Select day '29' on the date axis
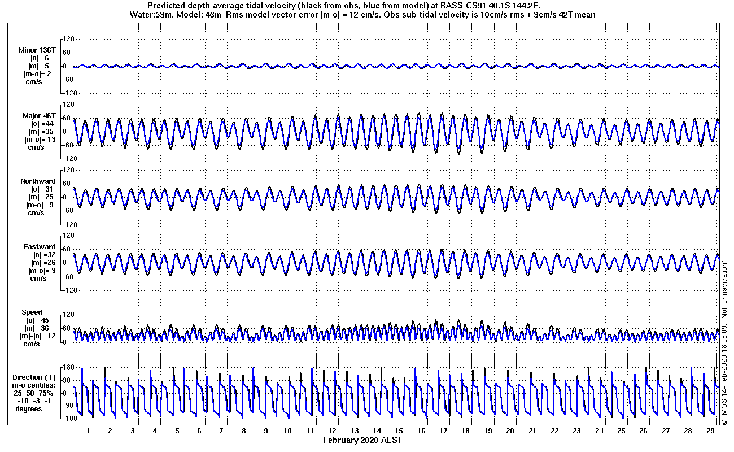The image size is (734, 452). tap(710, 431)
